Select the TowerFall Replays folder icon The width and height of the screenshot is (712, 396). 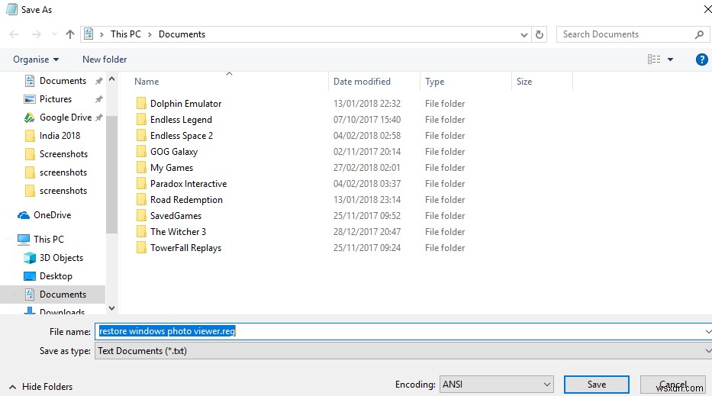click(x=141, y=248)
